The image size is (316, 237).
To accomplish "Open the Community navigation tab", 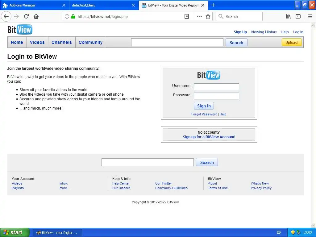I will 90,42.
